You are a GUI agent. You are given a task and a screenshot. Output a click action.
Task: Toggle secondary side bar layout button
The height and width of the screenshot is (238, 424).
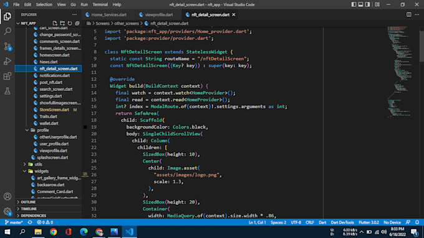(x=367, y=4)
